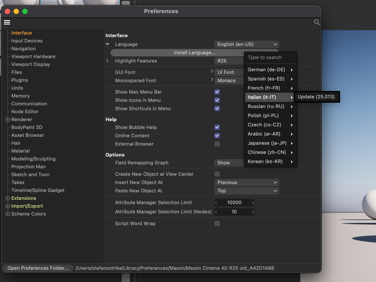Expand the Scheme Colors tree node
The width and height of the screenshot is (376, 282).
(8, 214)
